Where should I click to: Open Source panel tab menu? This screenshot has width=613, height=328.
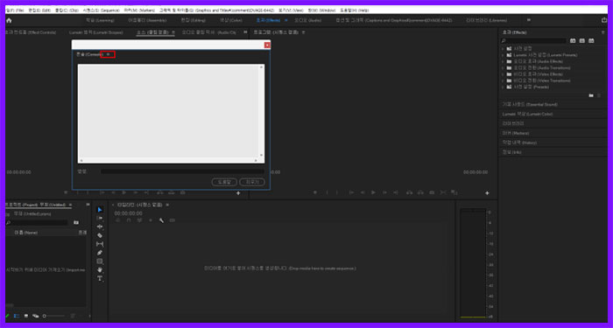tap(173, 32)
